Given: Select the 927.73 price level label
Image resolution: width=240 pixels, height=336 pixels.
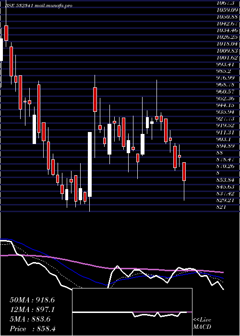Looking at the screenshot, I should pos(227,119).
